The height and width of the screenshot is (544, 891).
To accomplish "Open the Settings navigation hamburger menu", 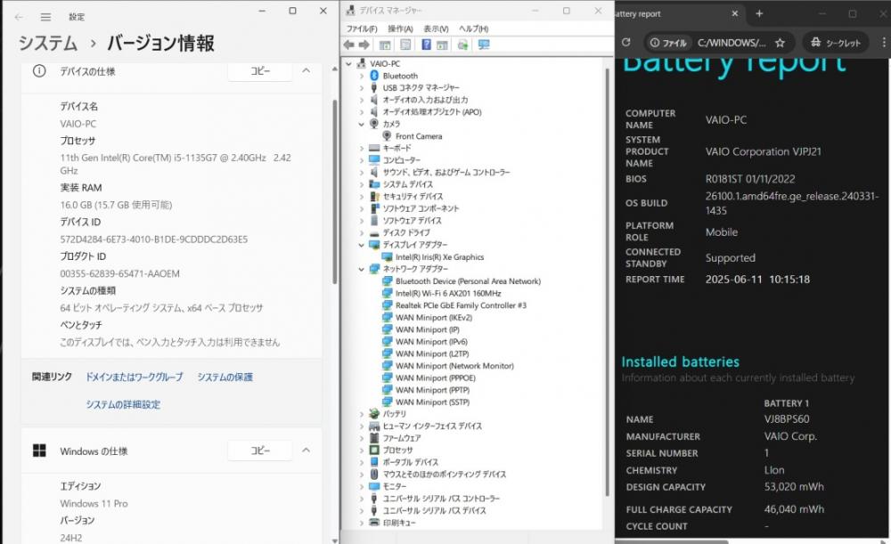I will (45, 17).
